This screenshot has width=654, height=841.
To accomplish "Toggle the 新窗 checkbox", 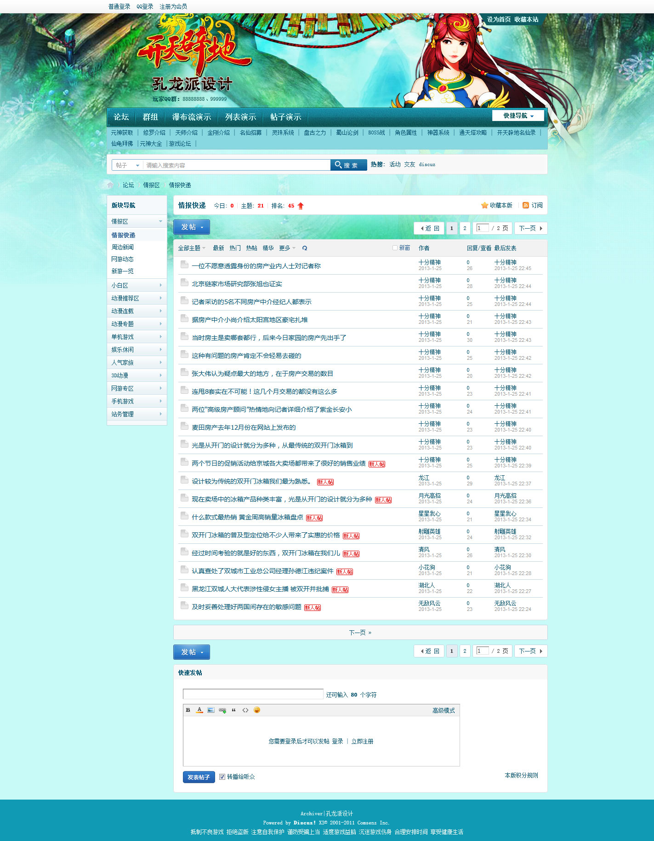I will [395, 248].
